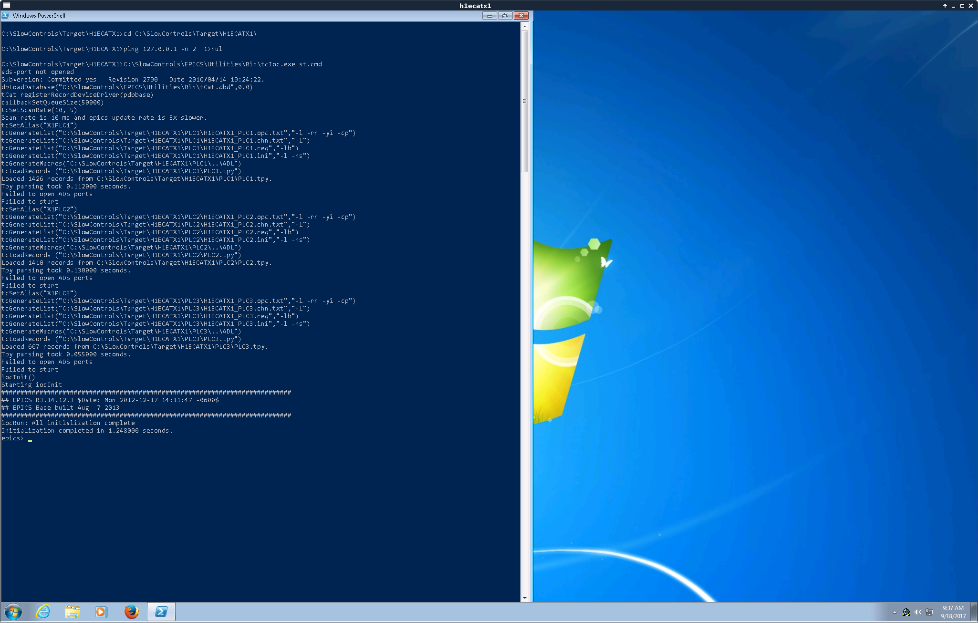This screenshot has width=978, height=623.
Task: Open Windows Explorer folder from taskbar
Action: pos(73,612)
